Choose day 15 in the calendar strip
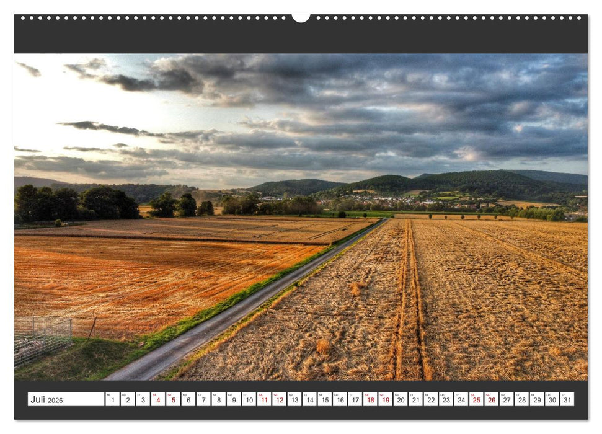602x434 pixels. (324, 399)
